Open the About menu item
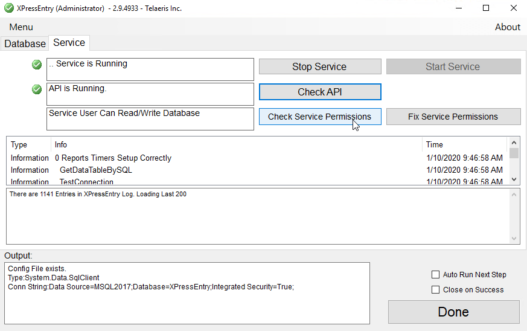This screenshot has width=527, height=331. [508, 27]
